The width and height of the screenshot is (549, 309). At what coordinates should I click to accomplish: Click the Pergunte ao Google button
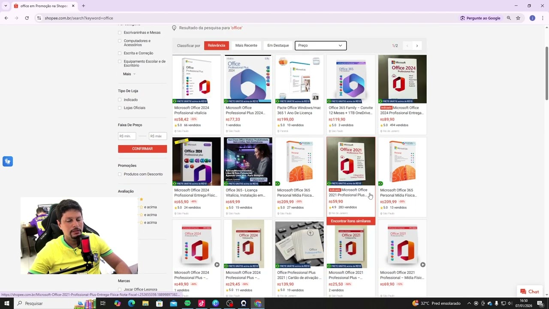click(480, 18)
